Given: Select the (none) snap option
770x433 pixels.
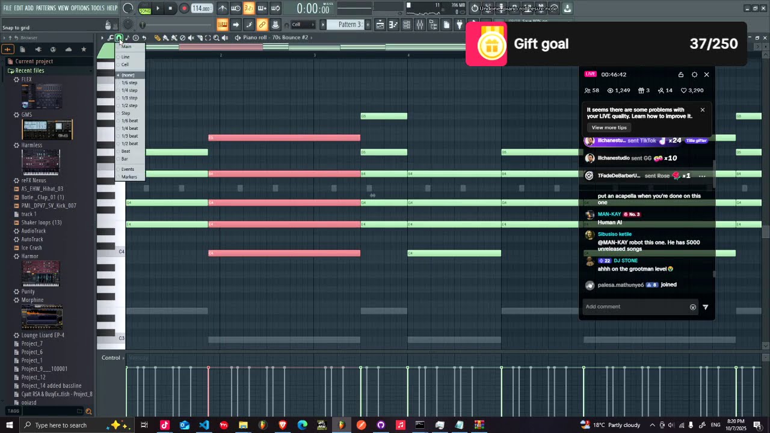Looking at the screenshot, I should click(130, 75).
